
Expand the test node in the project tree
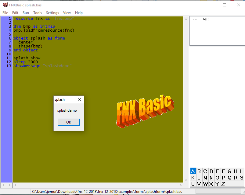(196, 19)
